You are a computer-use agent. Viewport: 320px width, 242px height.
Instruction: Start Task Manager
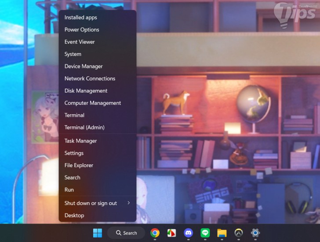click(x=98, y=141)
